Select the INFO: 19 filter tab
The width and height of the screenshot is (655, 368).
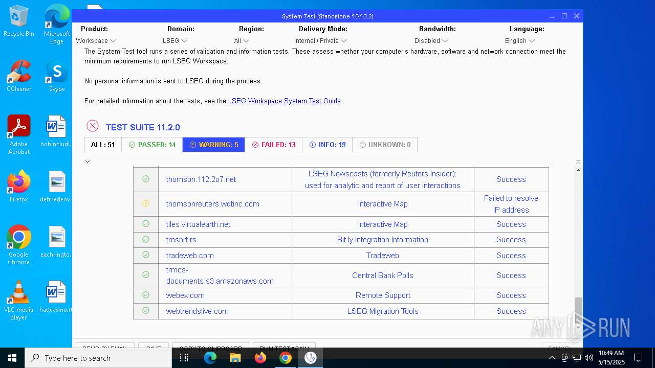coord(327,145)
